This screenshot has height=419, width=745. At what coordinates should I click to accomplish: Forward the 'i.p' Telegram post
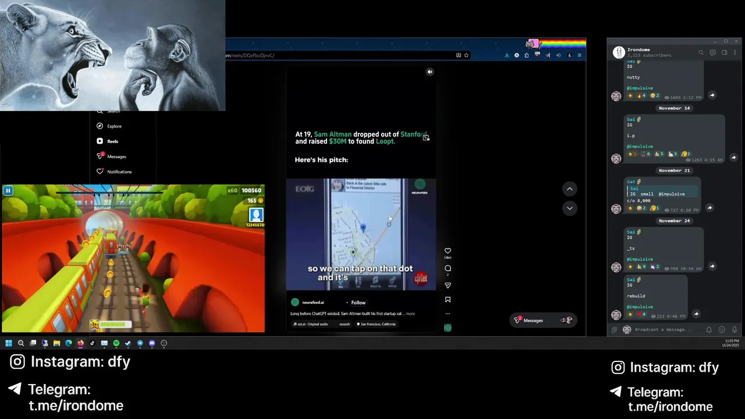733,158
